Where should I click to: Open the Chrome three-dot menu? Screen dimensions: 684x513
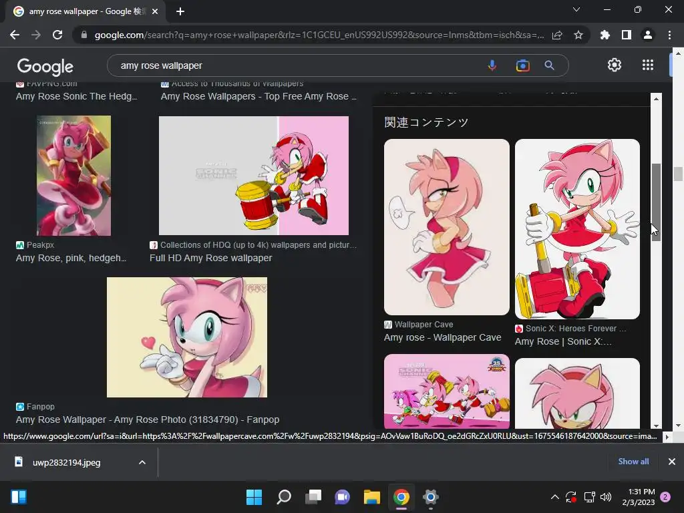[x=669, y=35]
